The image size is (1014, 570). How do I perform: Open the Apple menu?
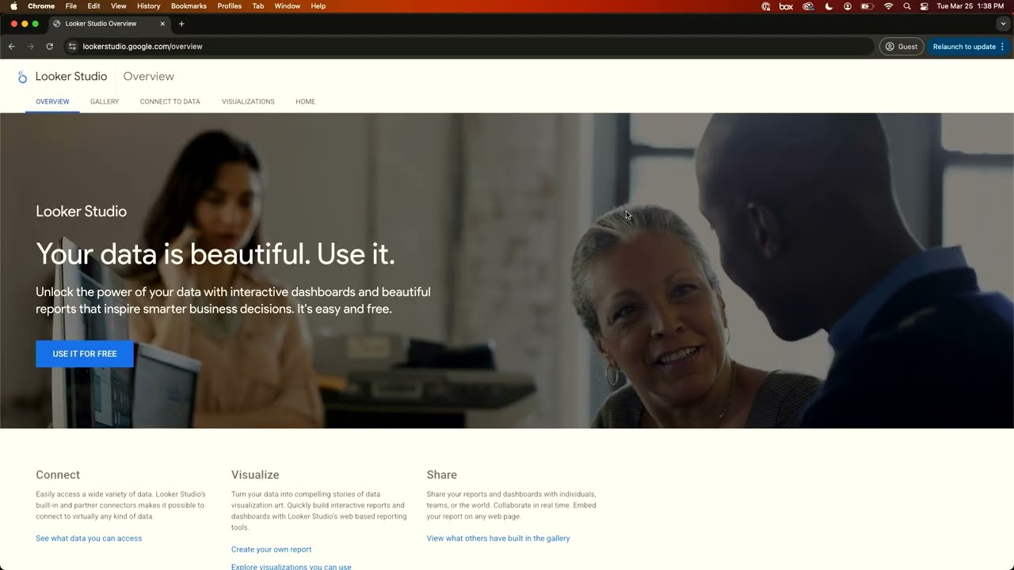[x=13, y=6]
